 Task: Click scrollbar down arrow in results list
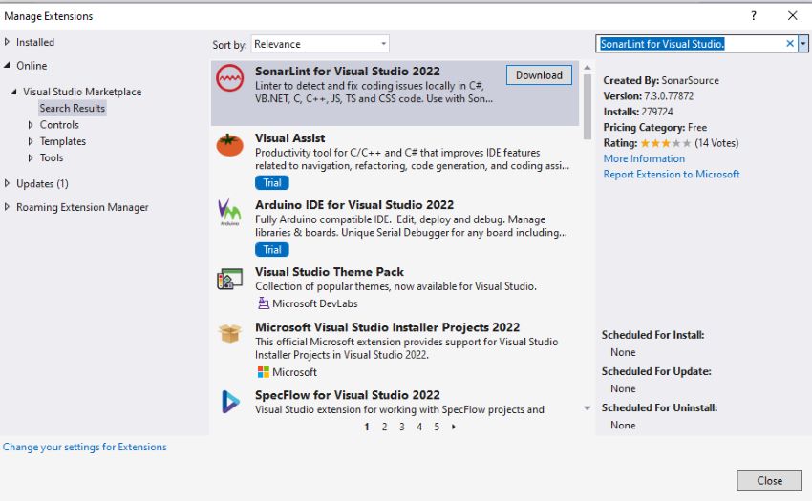pos(588,408)
